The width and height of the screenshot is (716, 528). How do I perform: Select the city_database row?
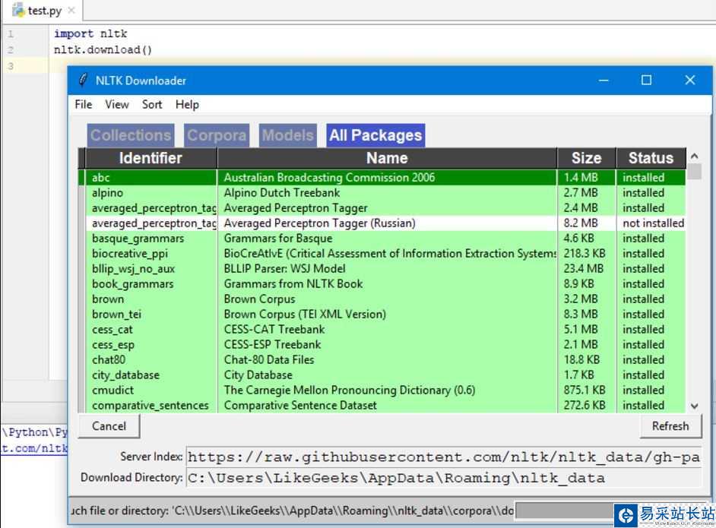382,375
